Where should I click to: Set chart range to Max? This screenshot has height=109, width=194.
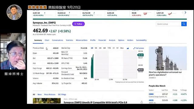(x=122, y=48)
